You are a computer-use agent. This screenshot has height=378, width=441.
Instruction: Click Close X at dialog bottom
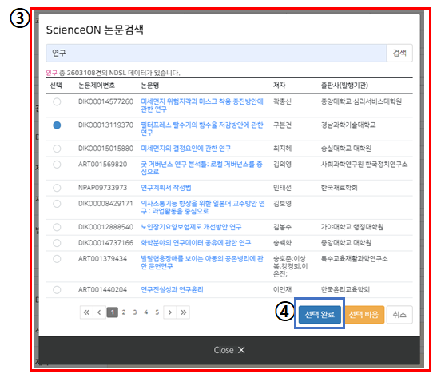pos(229,350)
